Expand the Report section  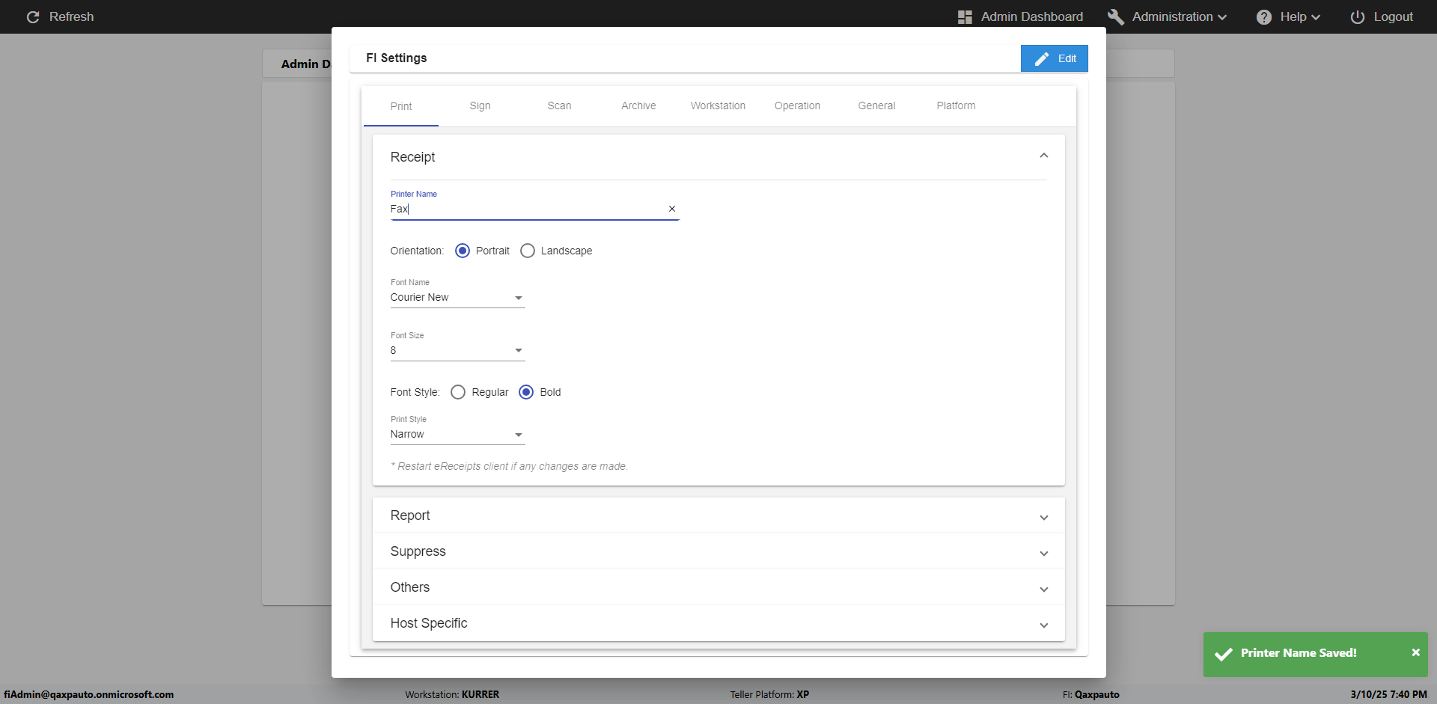coord(1043,517)
